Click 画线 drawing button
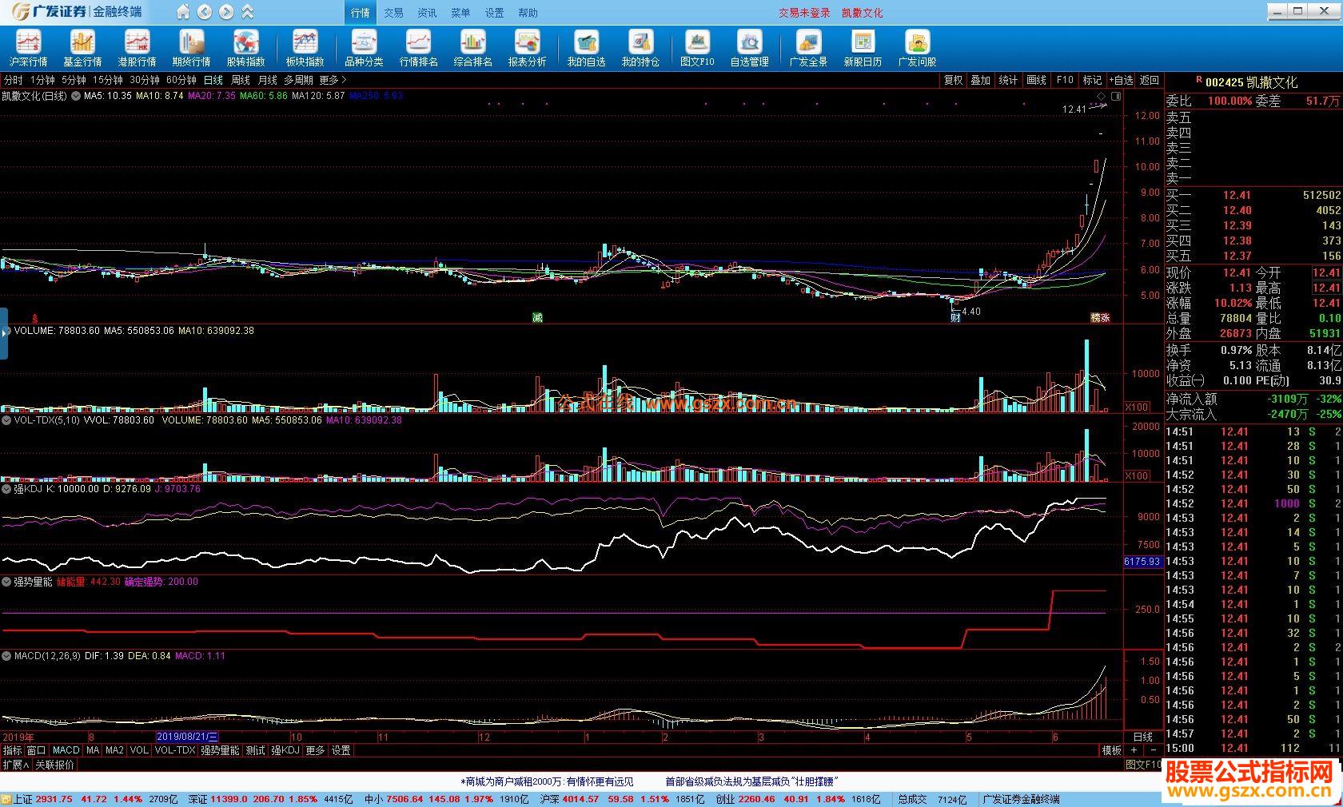 tap(1036, 80)
